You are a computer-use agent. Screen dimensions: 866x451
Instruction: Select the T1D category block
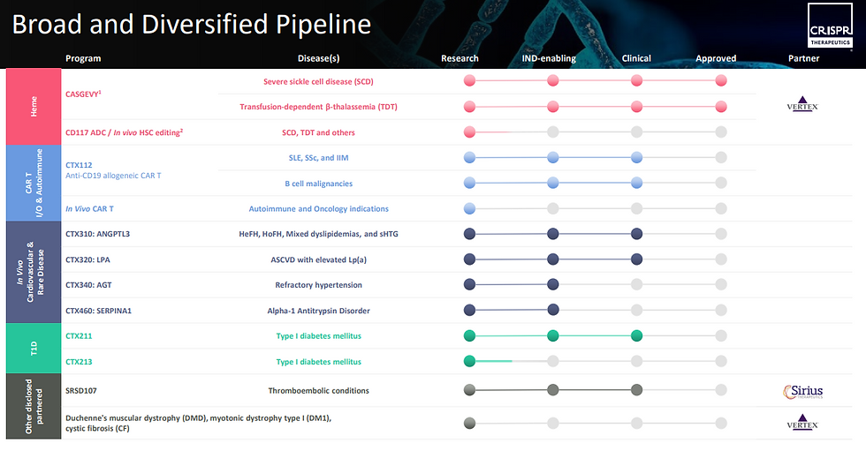click(34, 348)
